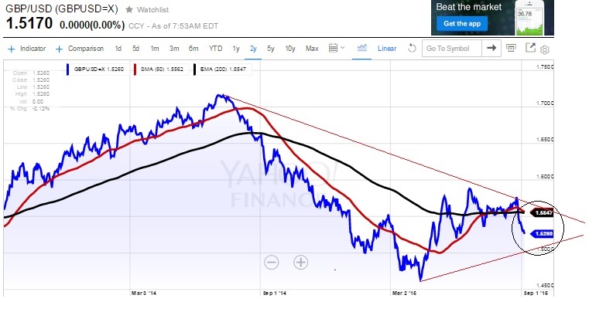Choose the YTD range
The image size is (589, 312).
[x=215, y=49]
